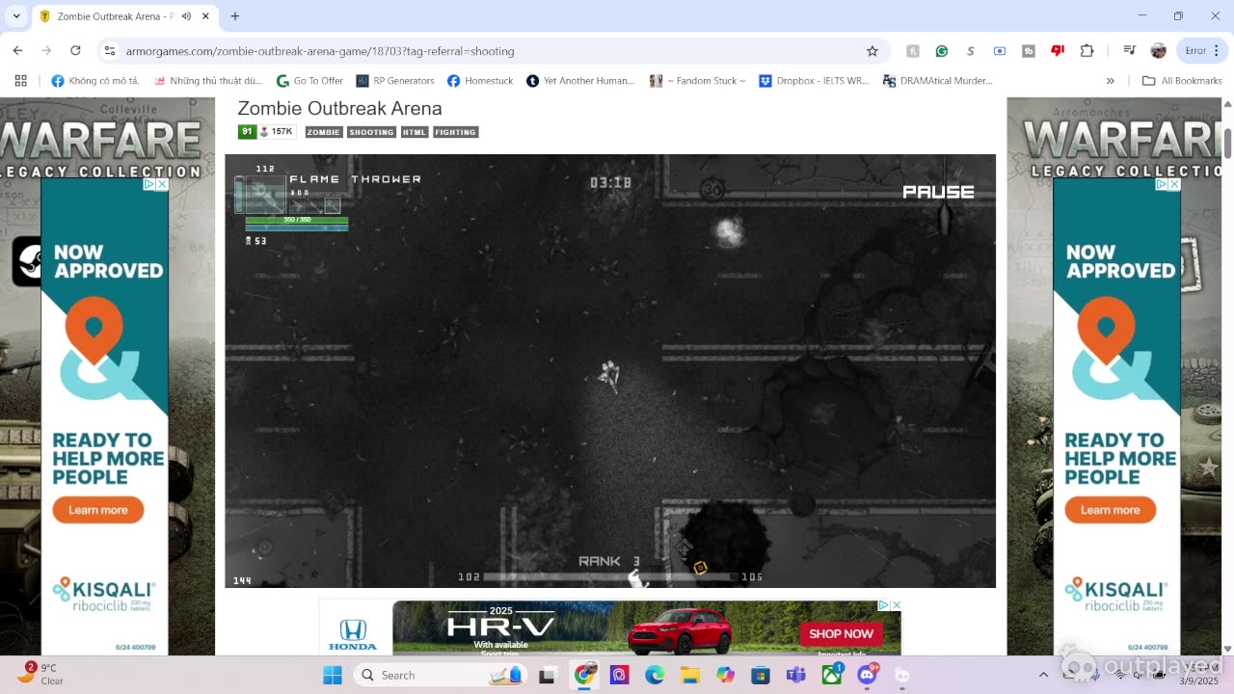Click the 157K plays counter

[x=277, y=132]
